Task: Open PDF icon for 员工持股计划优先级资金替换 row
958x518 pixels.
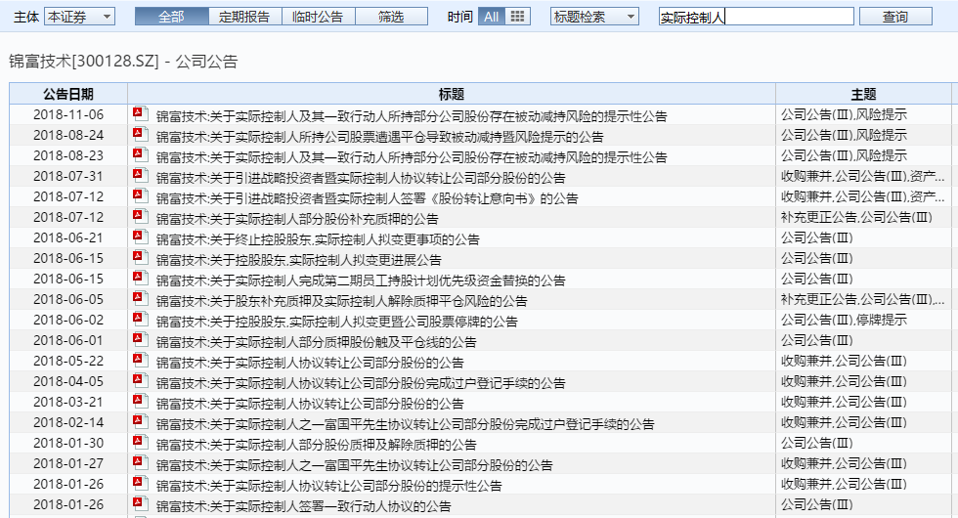Action: 141,278
